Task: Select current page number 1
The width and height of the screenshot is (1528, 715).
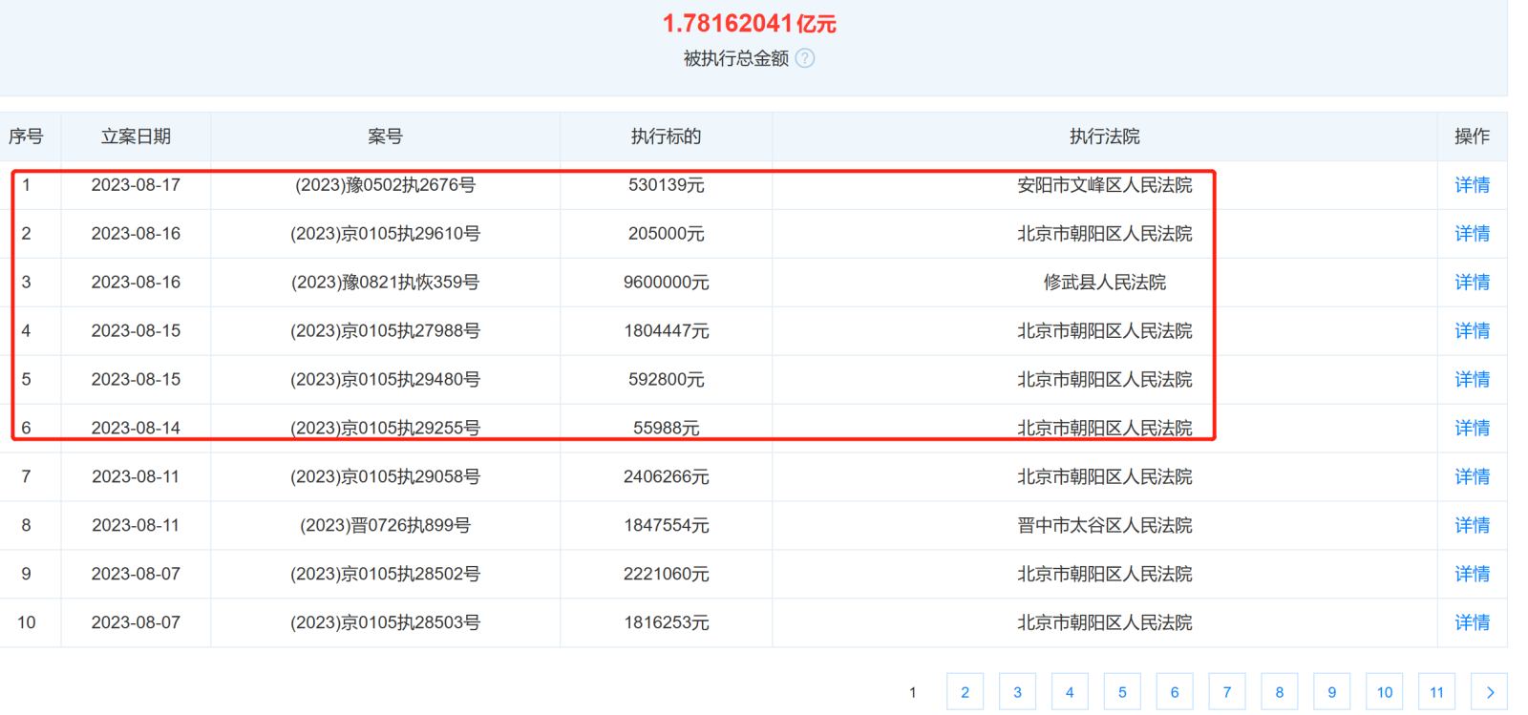Action: (912, 692)
